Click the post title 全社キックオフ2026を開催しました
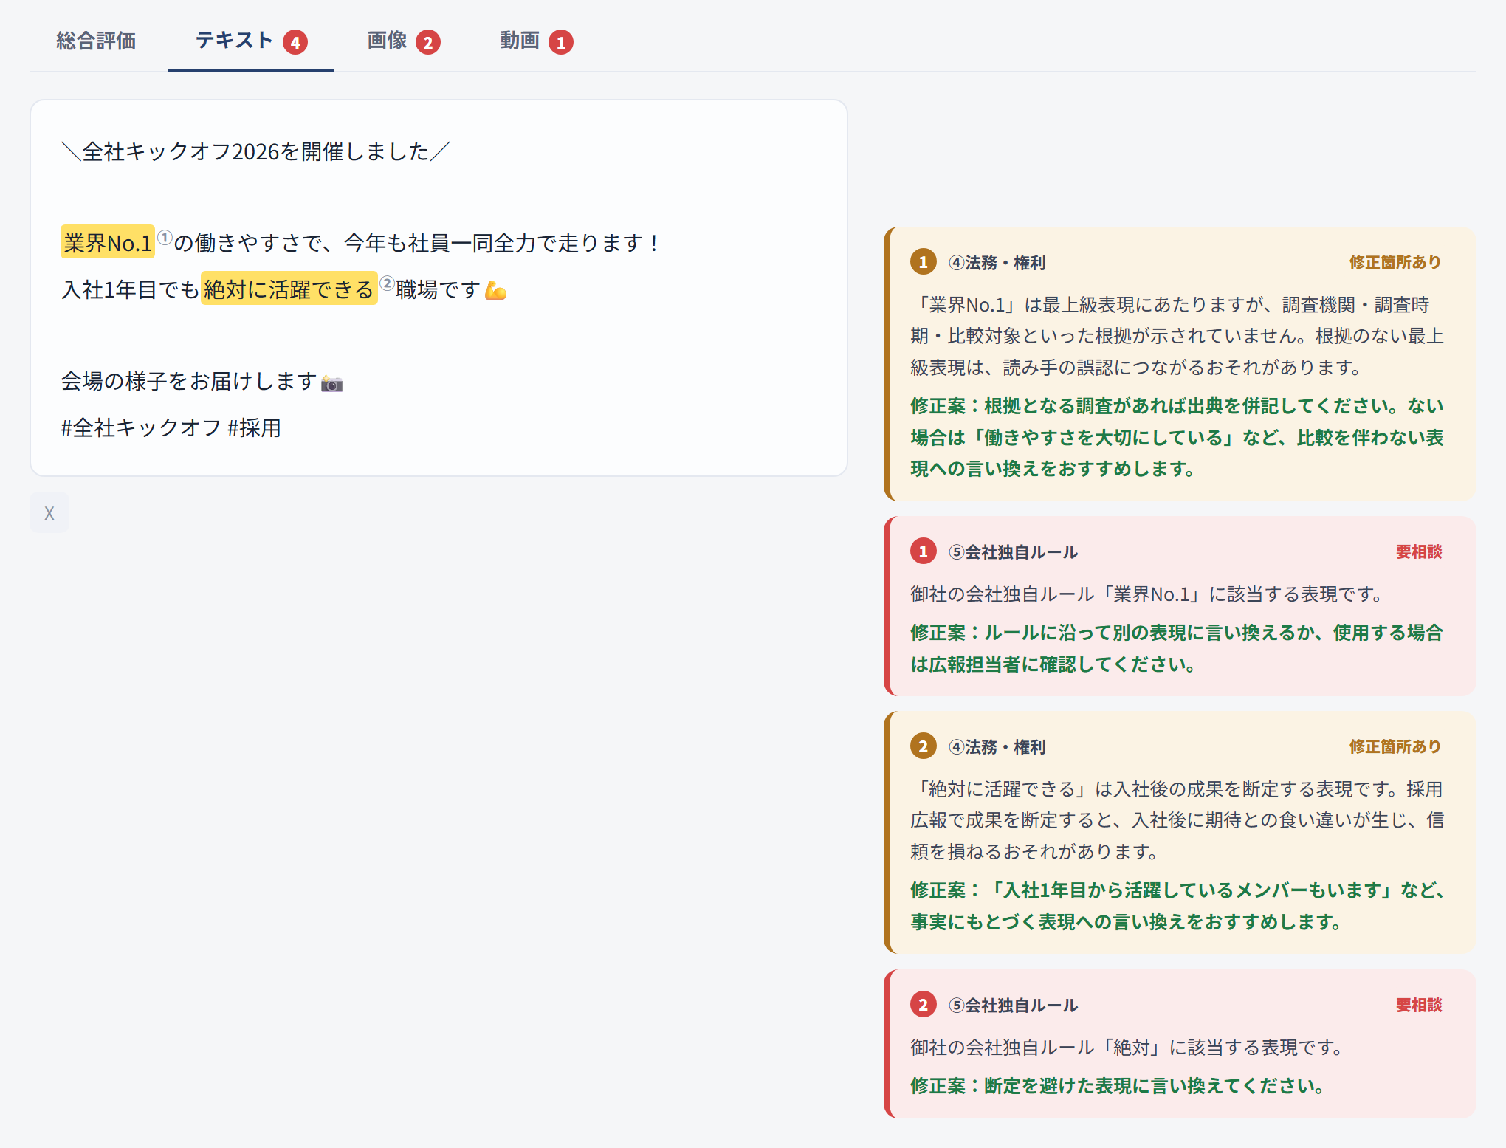Viewport: 1506px width, 1148px height. pos(255,151)
